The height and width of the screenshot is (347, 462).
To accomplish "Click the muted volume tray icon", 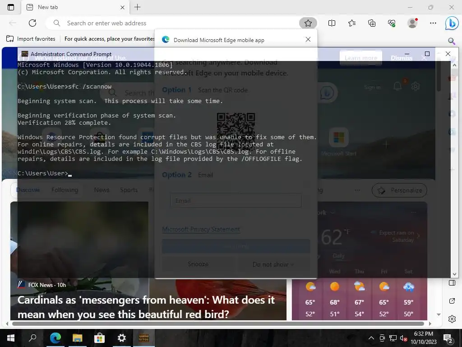I will (x=403, y=338).
